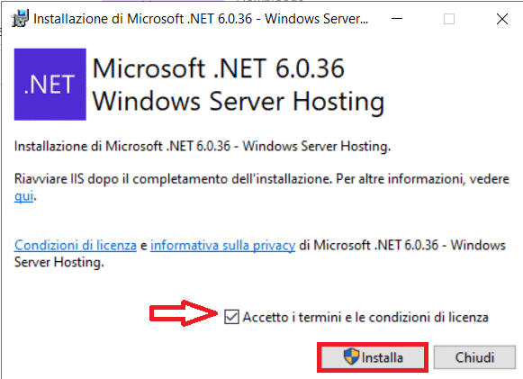Open the 'informativa sulla privacy' link
This screenshot has width=523, height=379.
223,245
